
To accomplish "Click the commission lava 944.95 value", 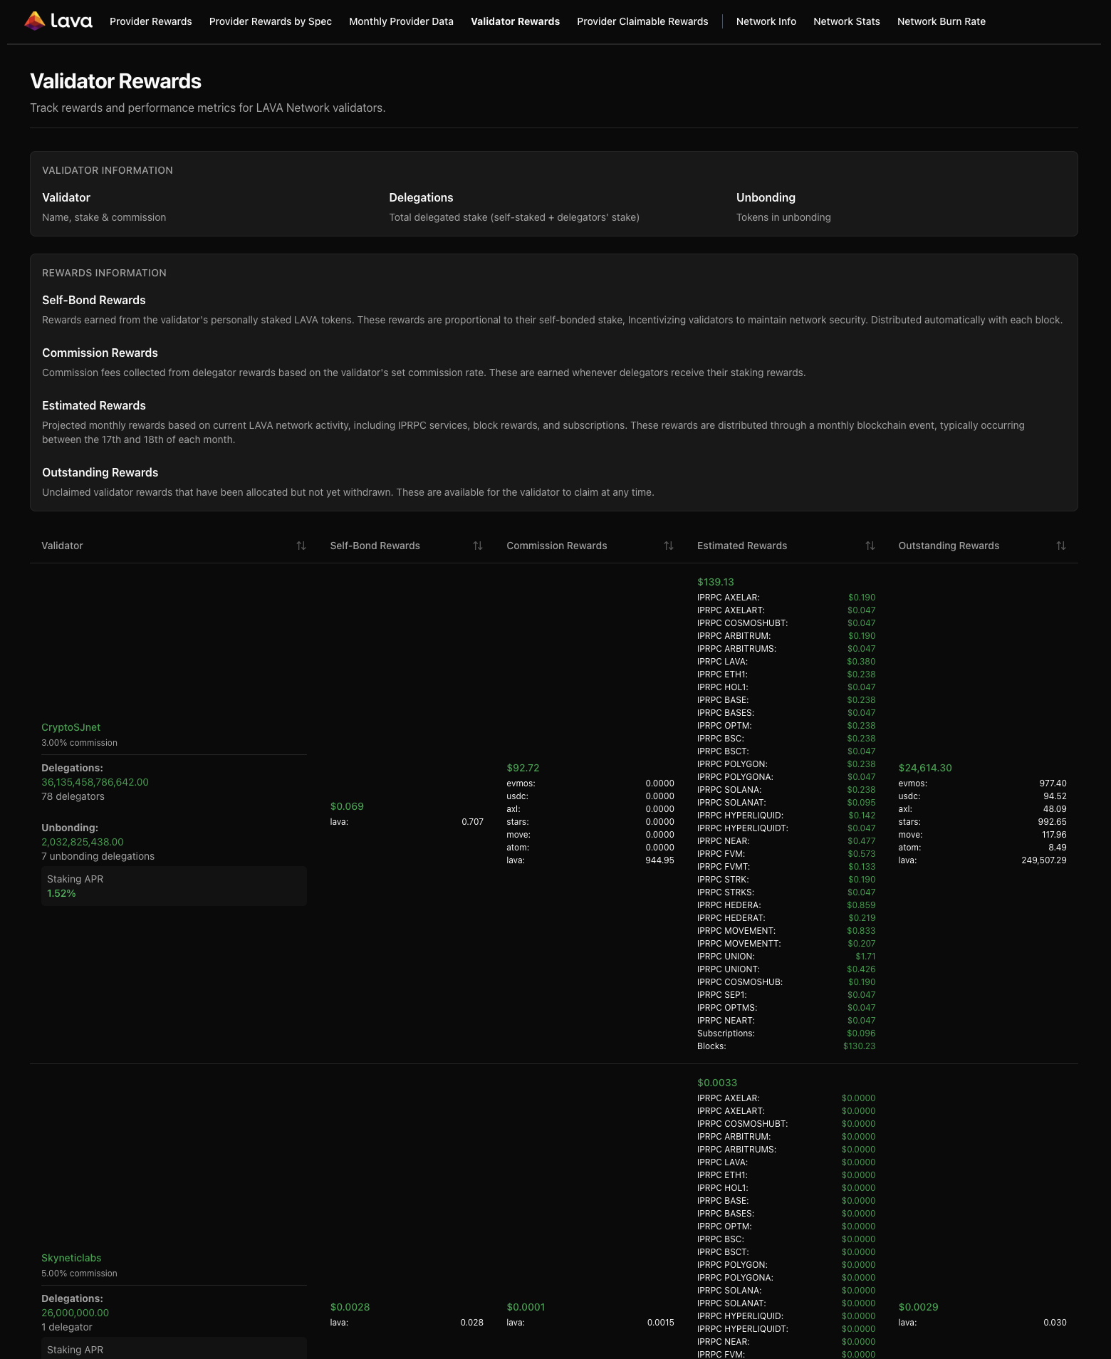I will 659,860.
